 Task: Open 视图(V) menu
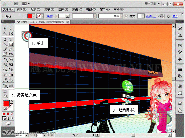click(x=91, y=9)
